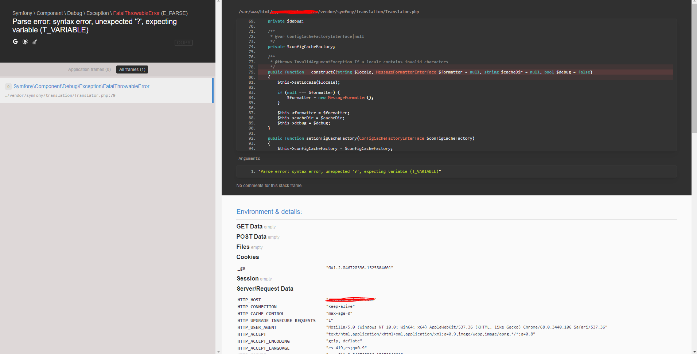Click the Server/Request Data heading
The width and height of the screenshot is (697, 354).
click(265, 289)
